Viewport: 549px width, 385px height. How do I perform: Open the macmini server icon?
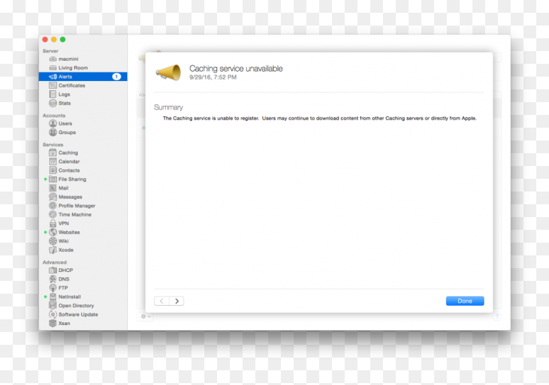[53, 59]
